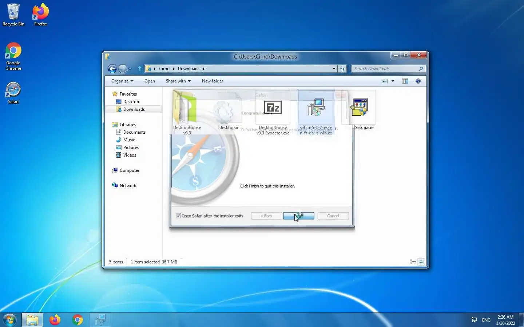The height and width of the screenshot is (327, 524).
Task: Select Libraries in navigation pane
Action: (124, 125)
